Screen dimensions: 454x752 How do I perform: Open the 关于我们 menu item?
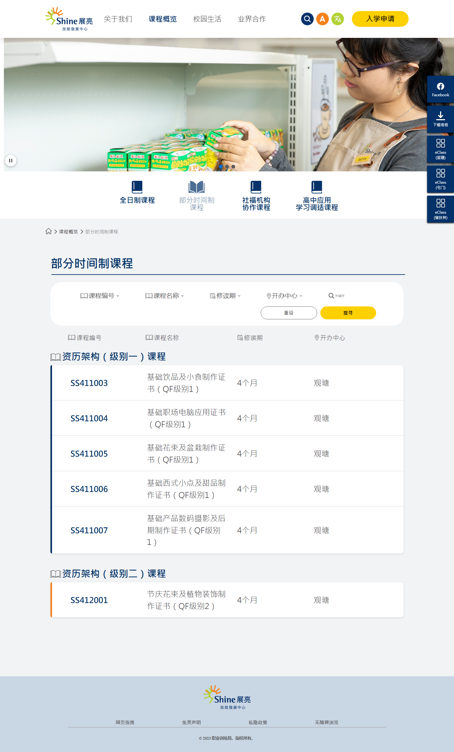pos(118,19)
